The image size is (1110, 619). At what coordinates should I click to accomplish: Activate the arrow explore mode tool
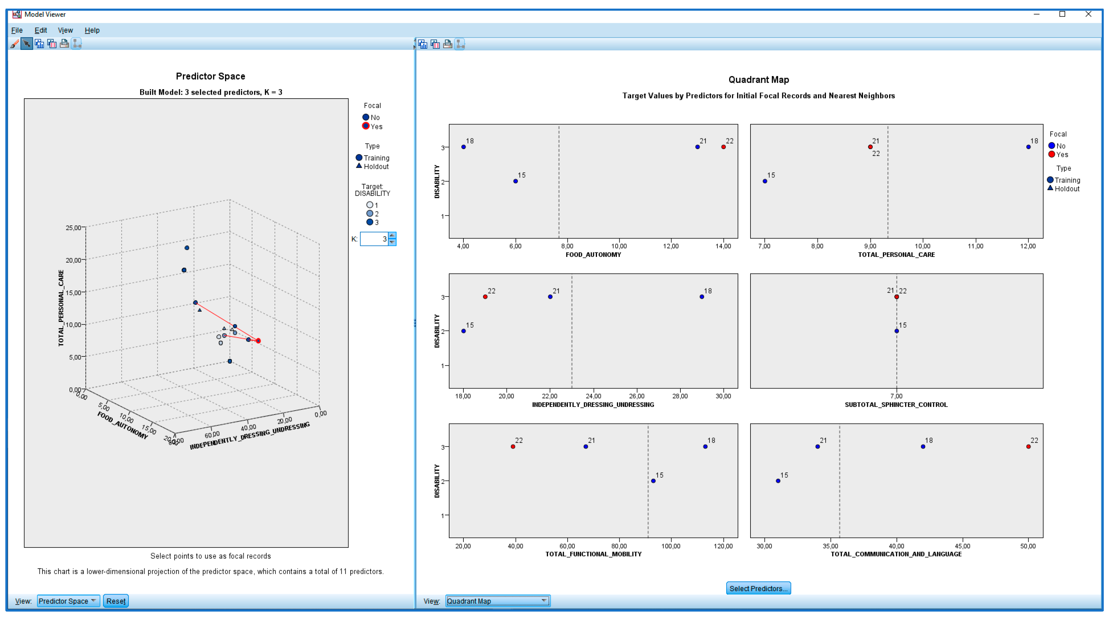coord(27,44)
